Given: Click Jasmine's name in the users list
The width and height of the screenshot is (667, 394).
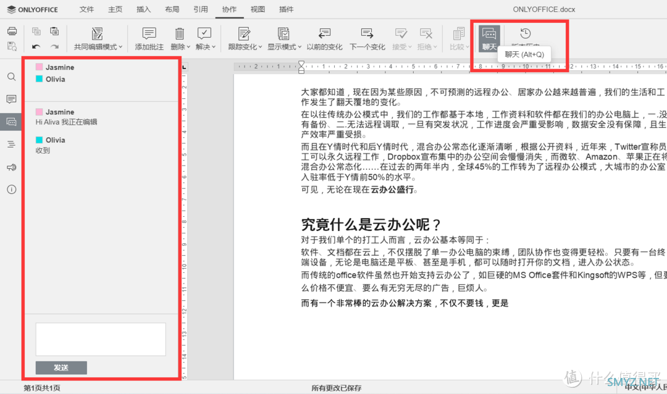Looking at the screenshot, I should (60, 67).
